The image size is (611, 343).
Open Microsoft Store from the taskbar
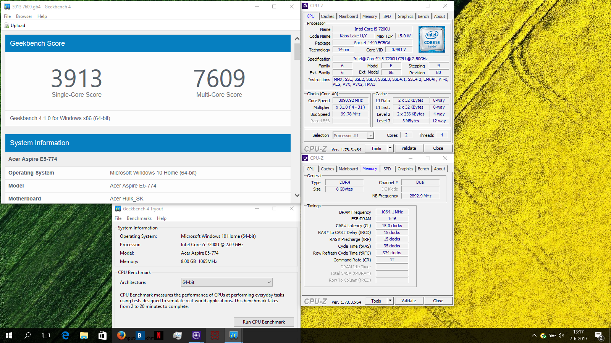pyautogui.click(x=102, y=335)
